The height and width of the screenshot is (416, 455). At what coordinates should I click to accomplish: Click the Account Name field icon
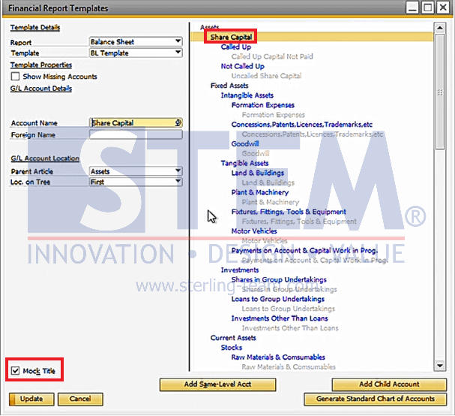[177, 123]
